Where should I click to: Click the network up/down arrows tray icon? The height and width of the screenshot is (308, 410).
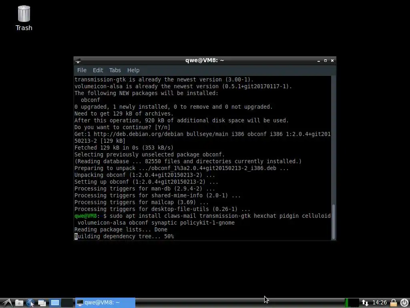tap(365, 303)
